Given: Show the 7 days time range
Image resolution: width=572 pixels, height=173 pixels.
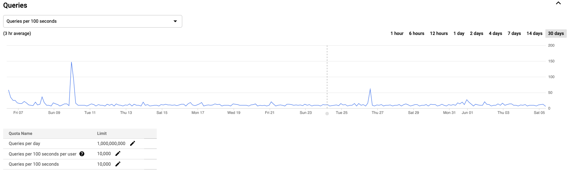Looking at the screenshot, I should click(514, 34).
